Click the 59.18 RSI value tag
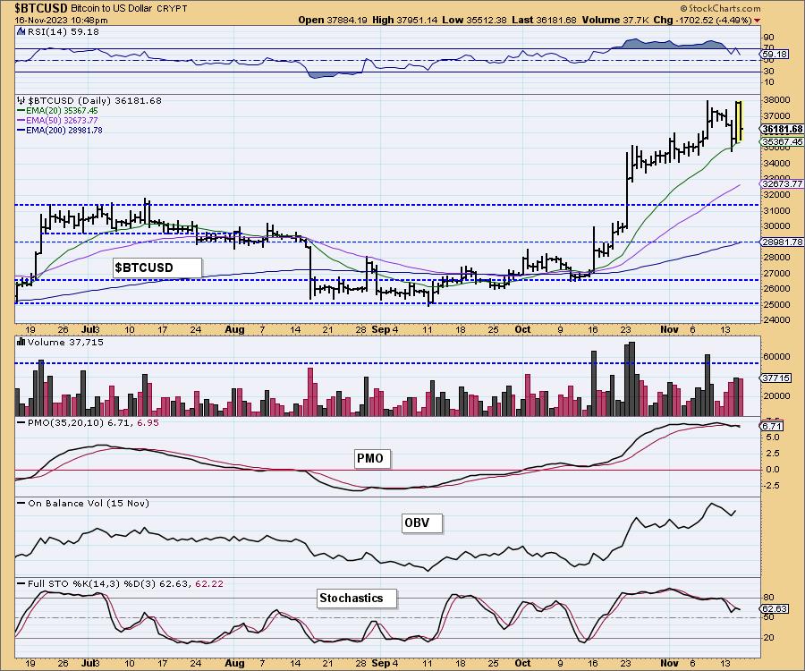The height and width of the screenshot is (671, 805). pos(774,54)
